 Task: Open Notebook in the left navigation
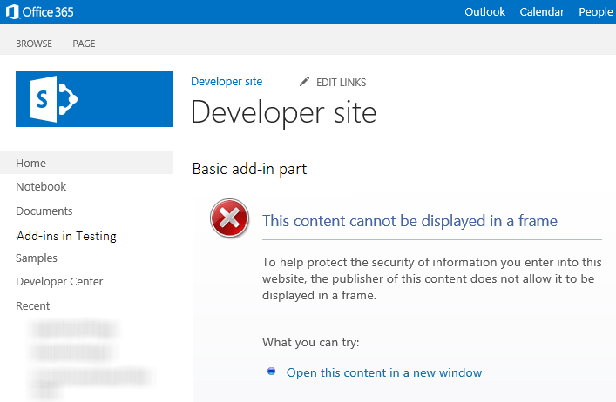coord(41,187)
